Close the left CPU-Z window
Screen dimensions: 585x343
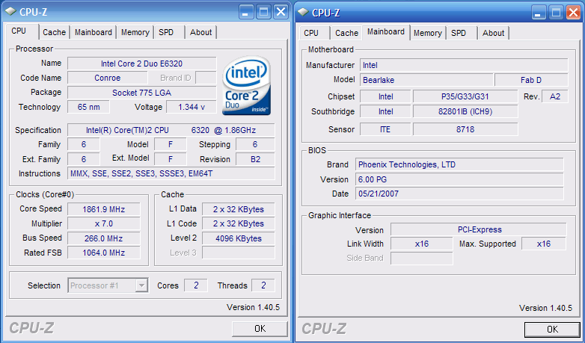pyautogui.click(x=281, y=12)
